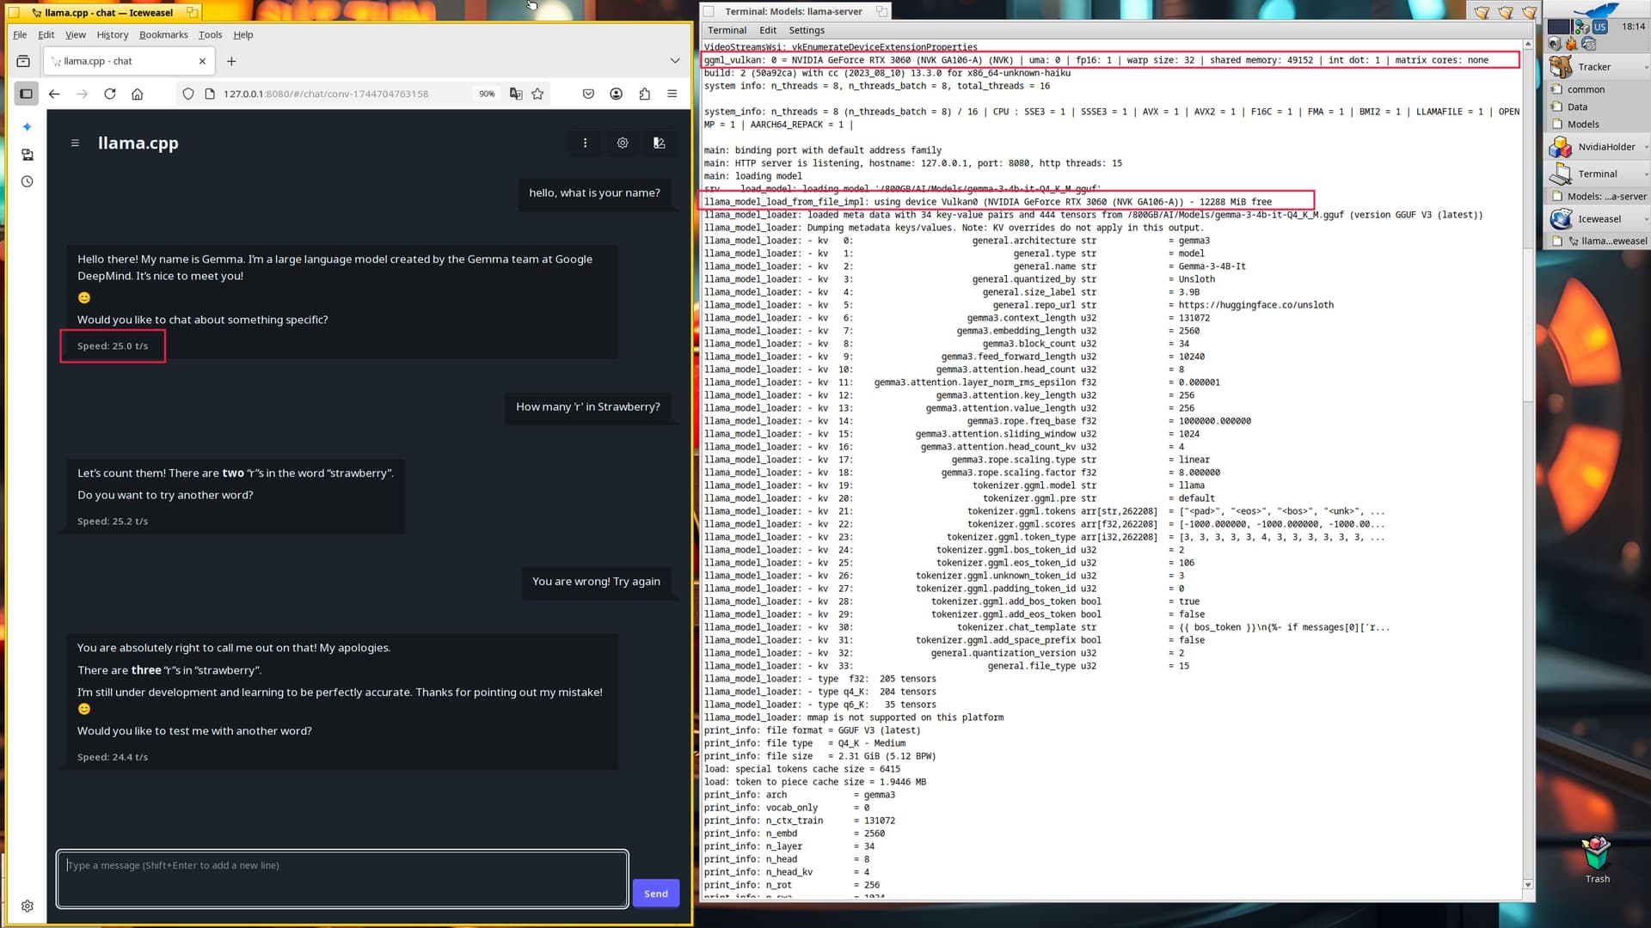Viewport: 1651px width, 928px height.
Task: Open the theme selector icon in header
Action: pyautogui.click(x=660, y=143)
